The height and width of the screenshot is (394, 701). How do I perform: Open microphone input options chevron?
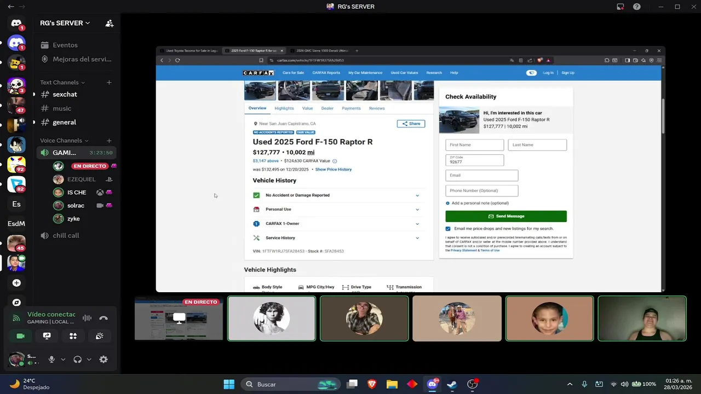click(x=63, y=360)
